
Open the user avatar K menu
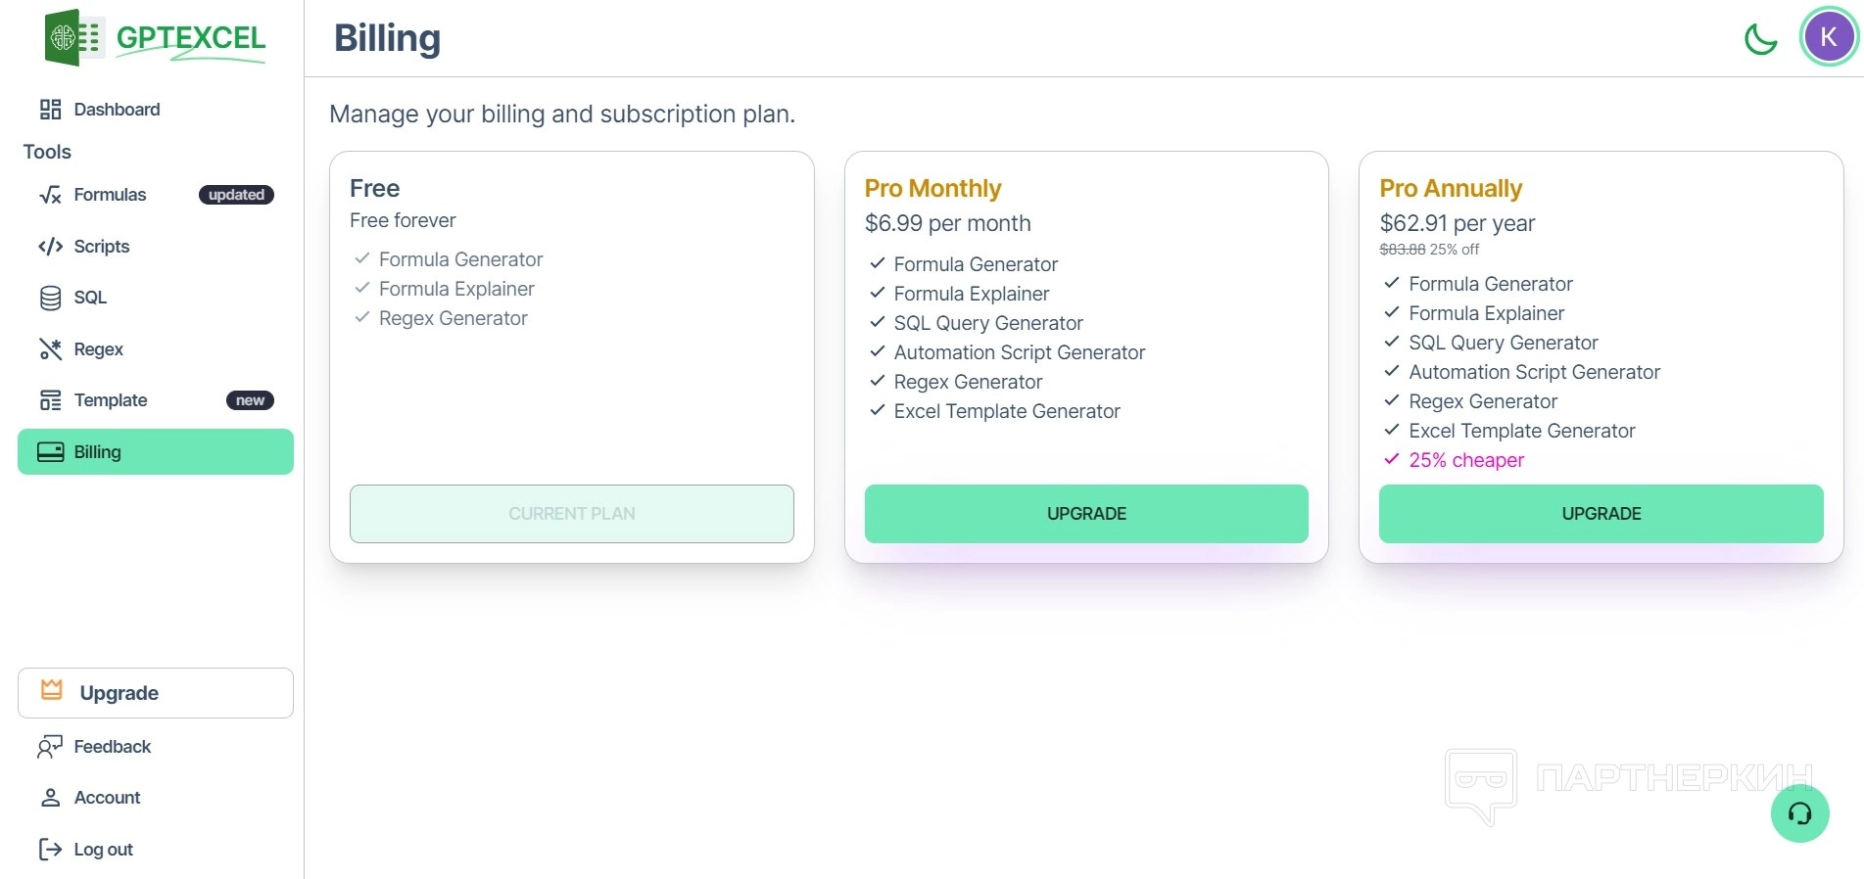tap(1828, 37)
